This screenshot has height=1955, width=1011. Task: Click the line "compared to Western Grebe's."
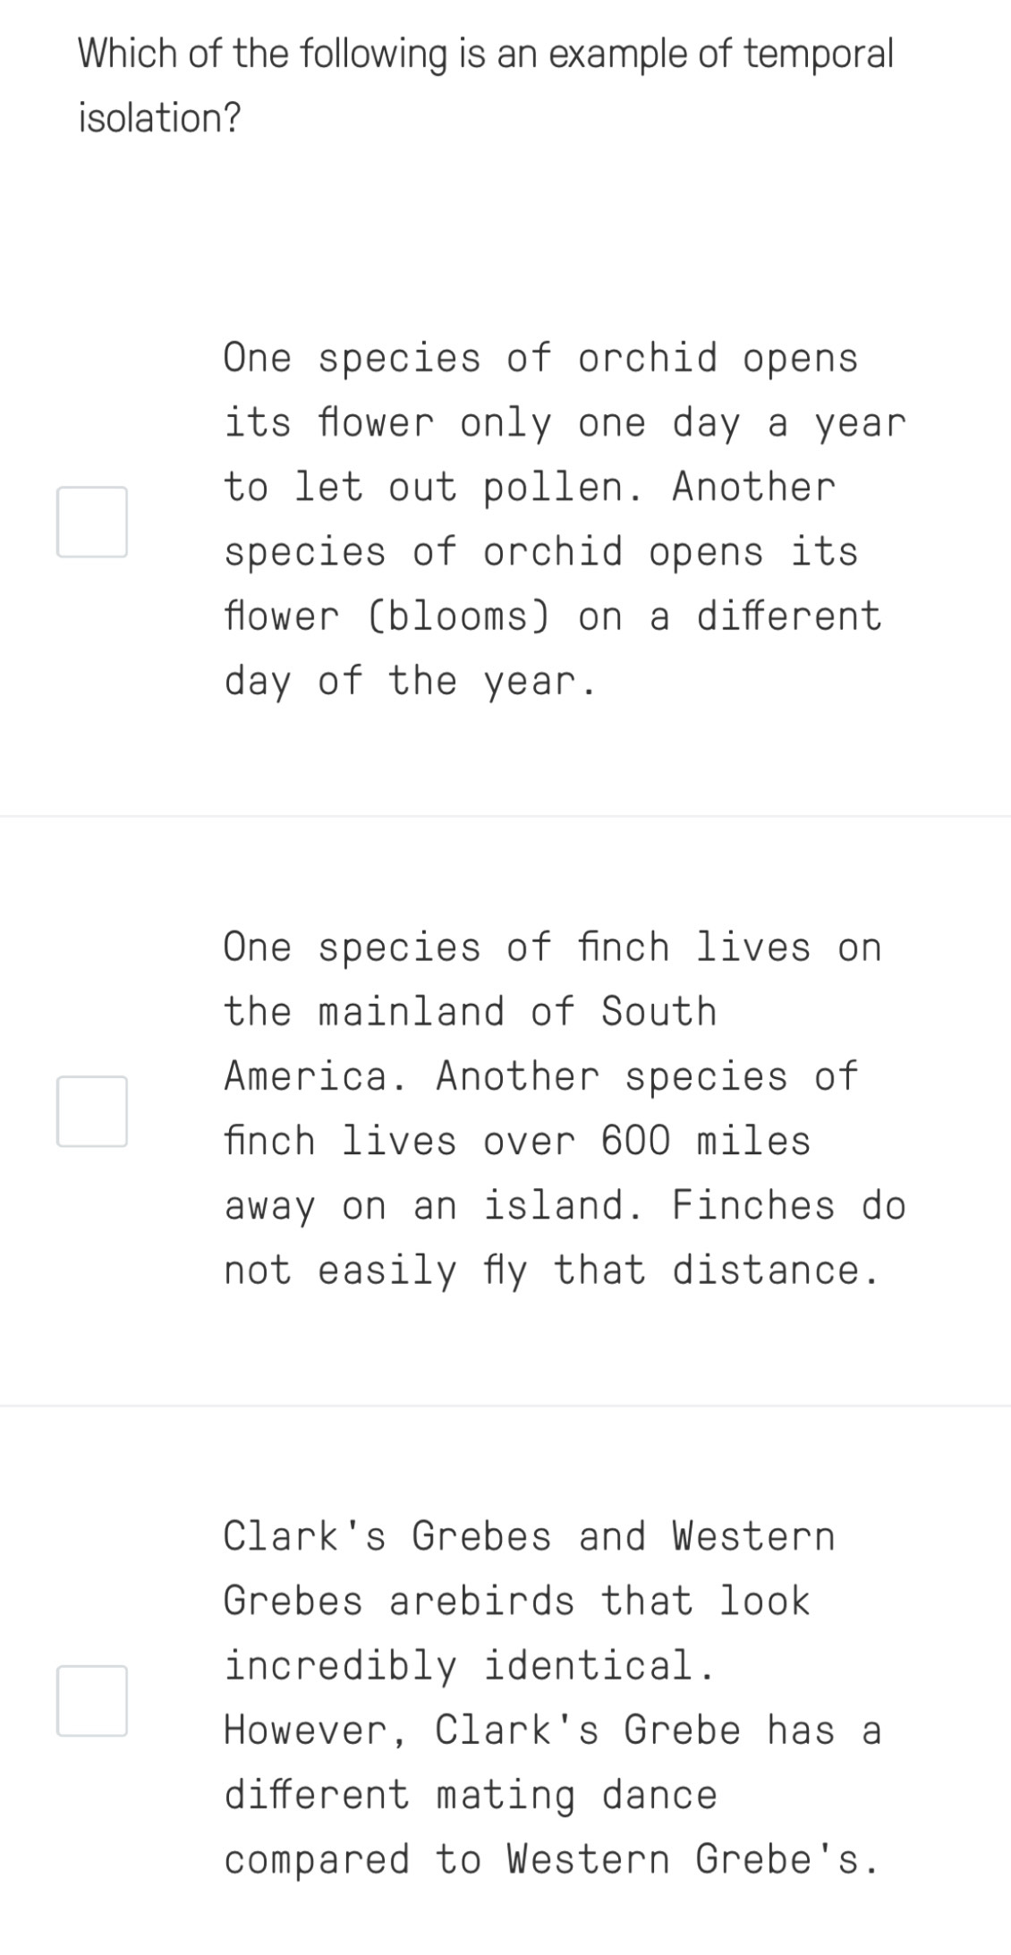coord(551,1859)
